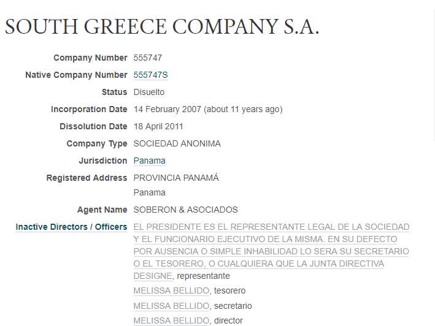Click the Disuelto status value

point(149,92)
